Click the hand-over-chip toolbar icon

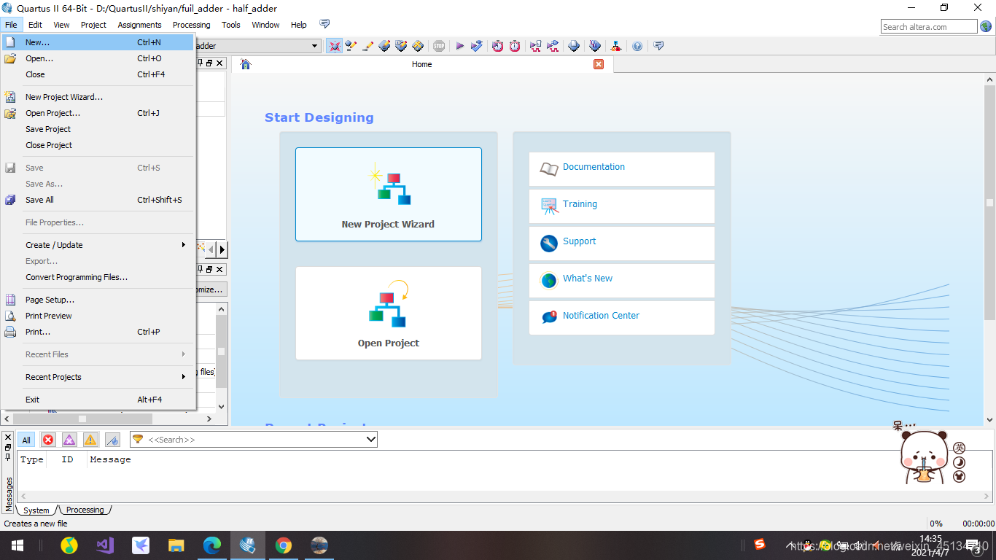595,46
